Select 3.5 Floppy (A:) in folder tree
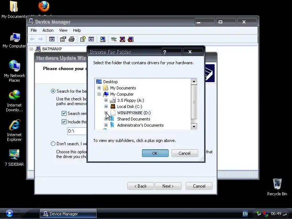This screenshot has height=219, width=292. (130, 100)
